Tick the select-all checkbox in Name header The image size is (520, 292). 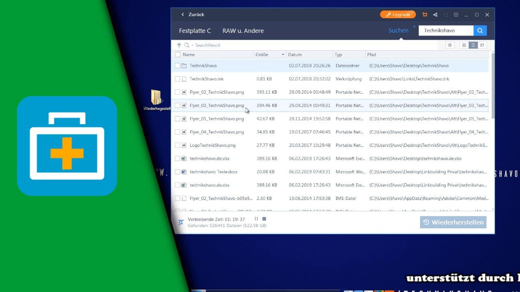[x=178, y=55]
